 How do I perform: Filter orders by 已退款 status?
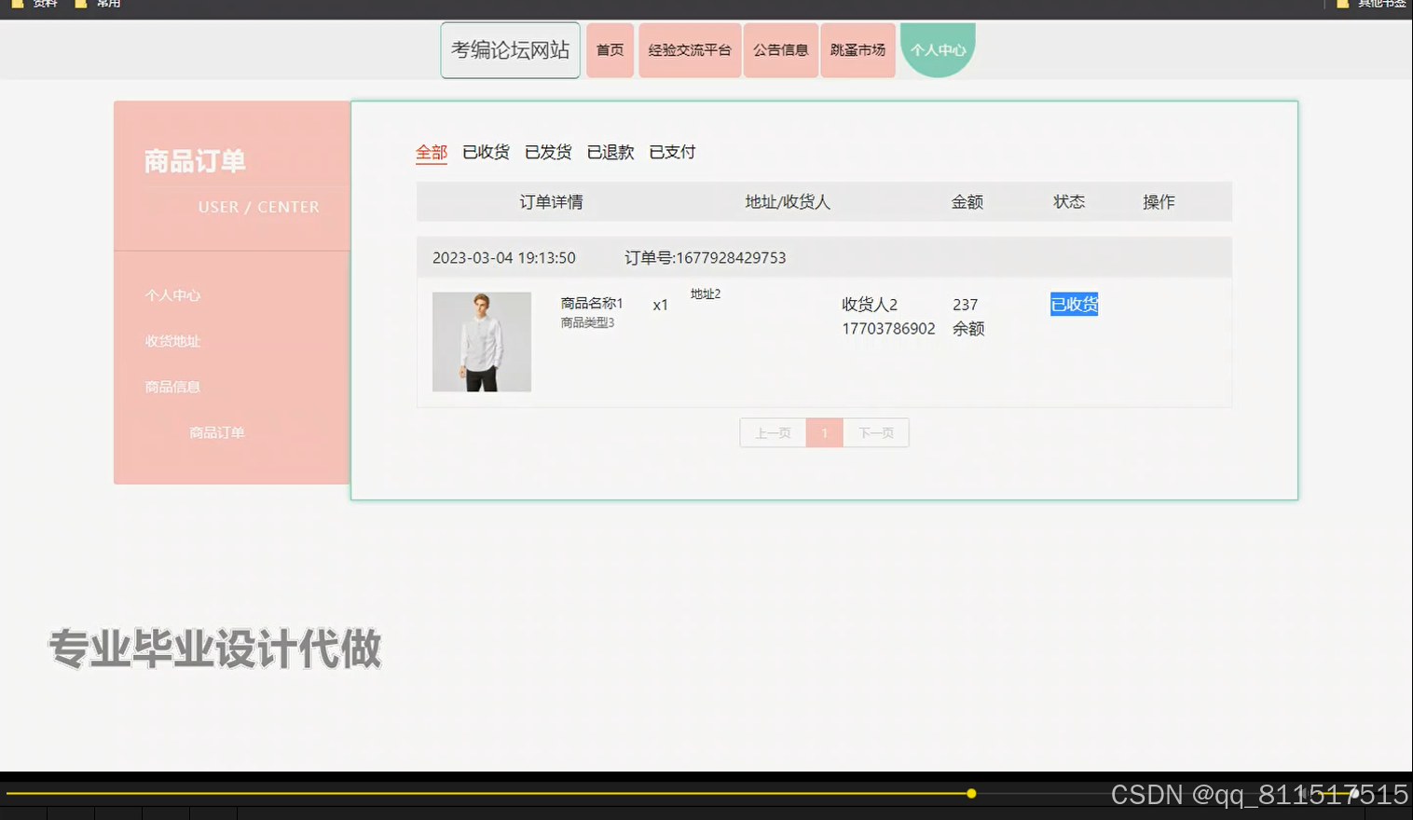tap(610, 152)
